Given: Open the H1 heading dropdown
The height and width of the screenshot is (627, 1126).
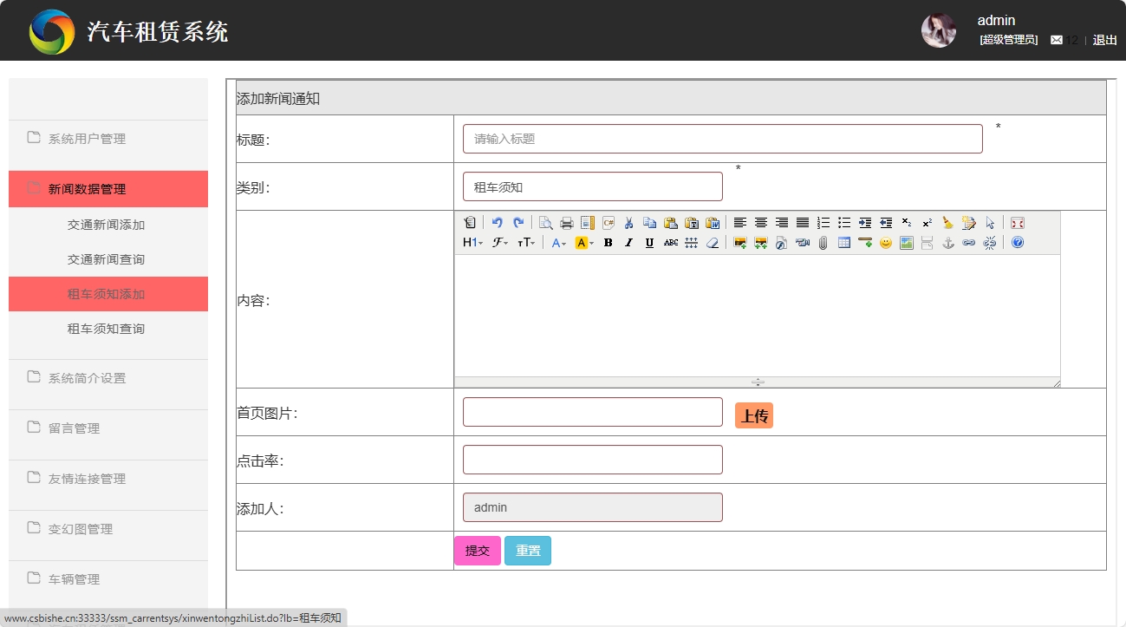Looking at the screenshot, I should [472, 244].
